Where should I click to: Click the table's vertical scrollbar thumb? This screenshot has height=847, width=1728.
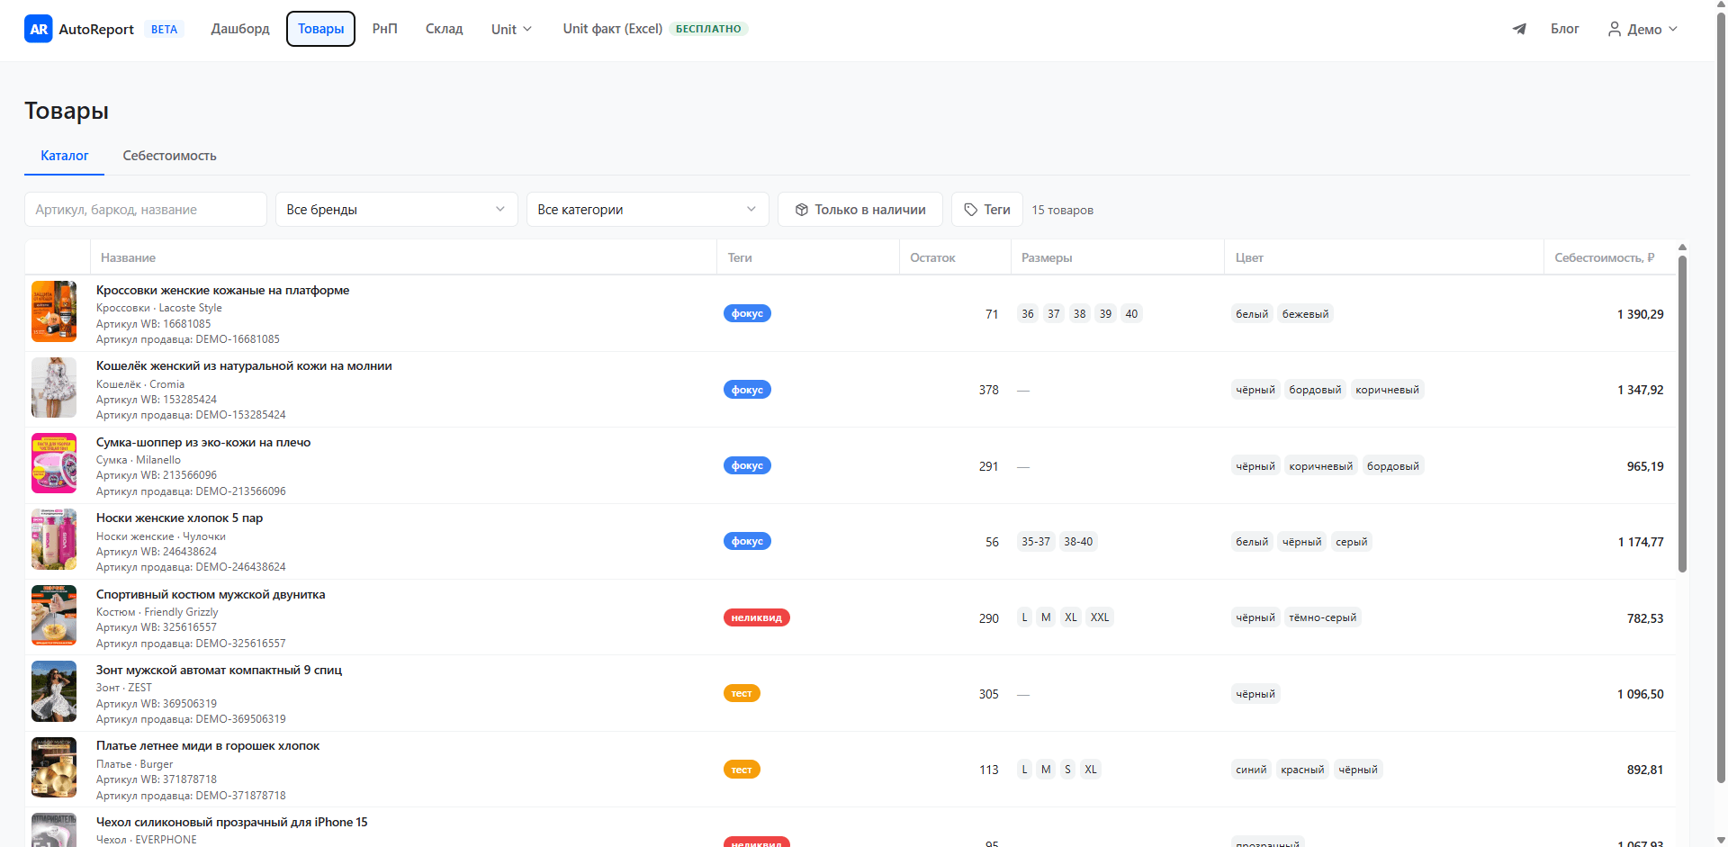1682,414
